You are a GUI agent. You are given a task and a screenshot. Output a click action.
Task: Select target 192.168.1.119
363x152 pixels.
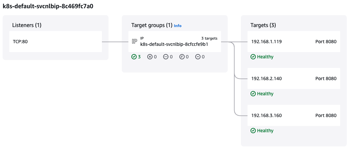[x=266, y=42]
